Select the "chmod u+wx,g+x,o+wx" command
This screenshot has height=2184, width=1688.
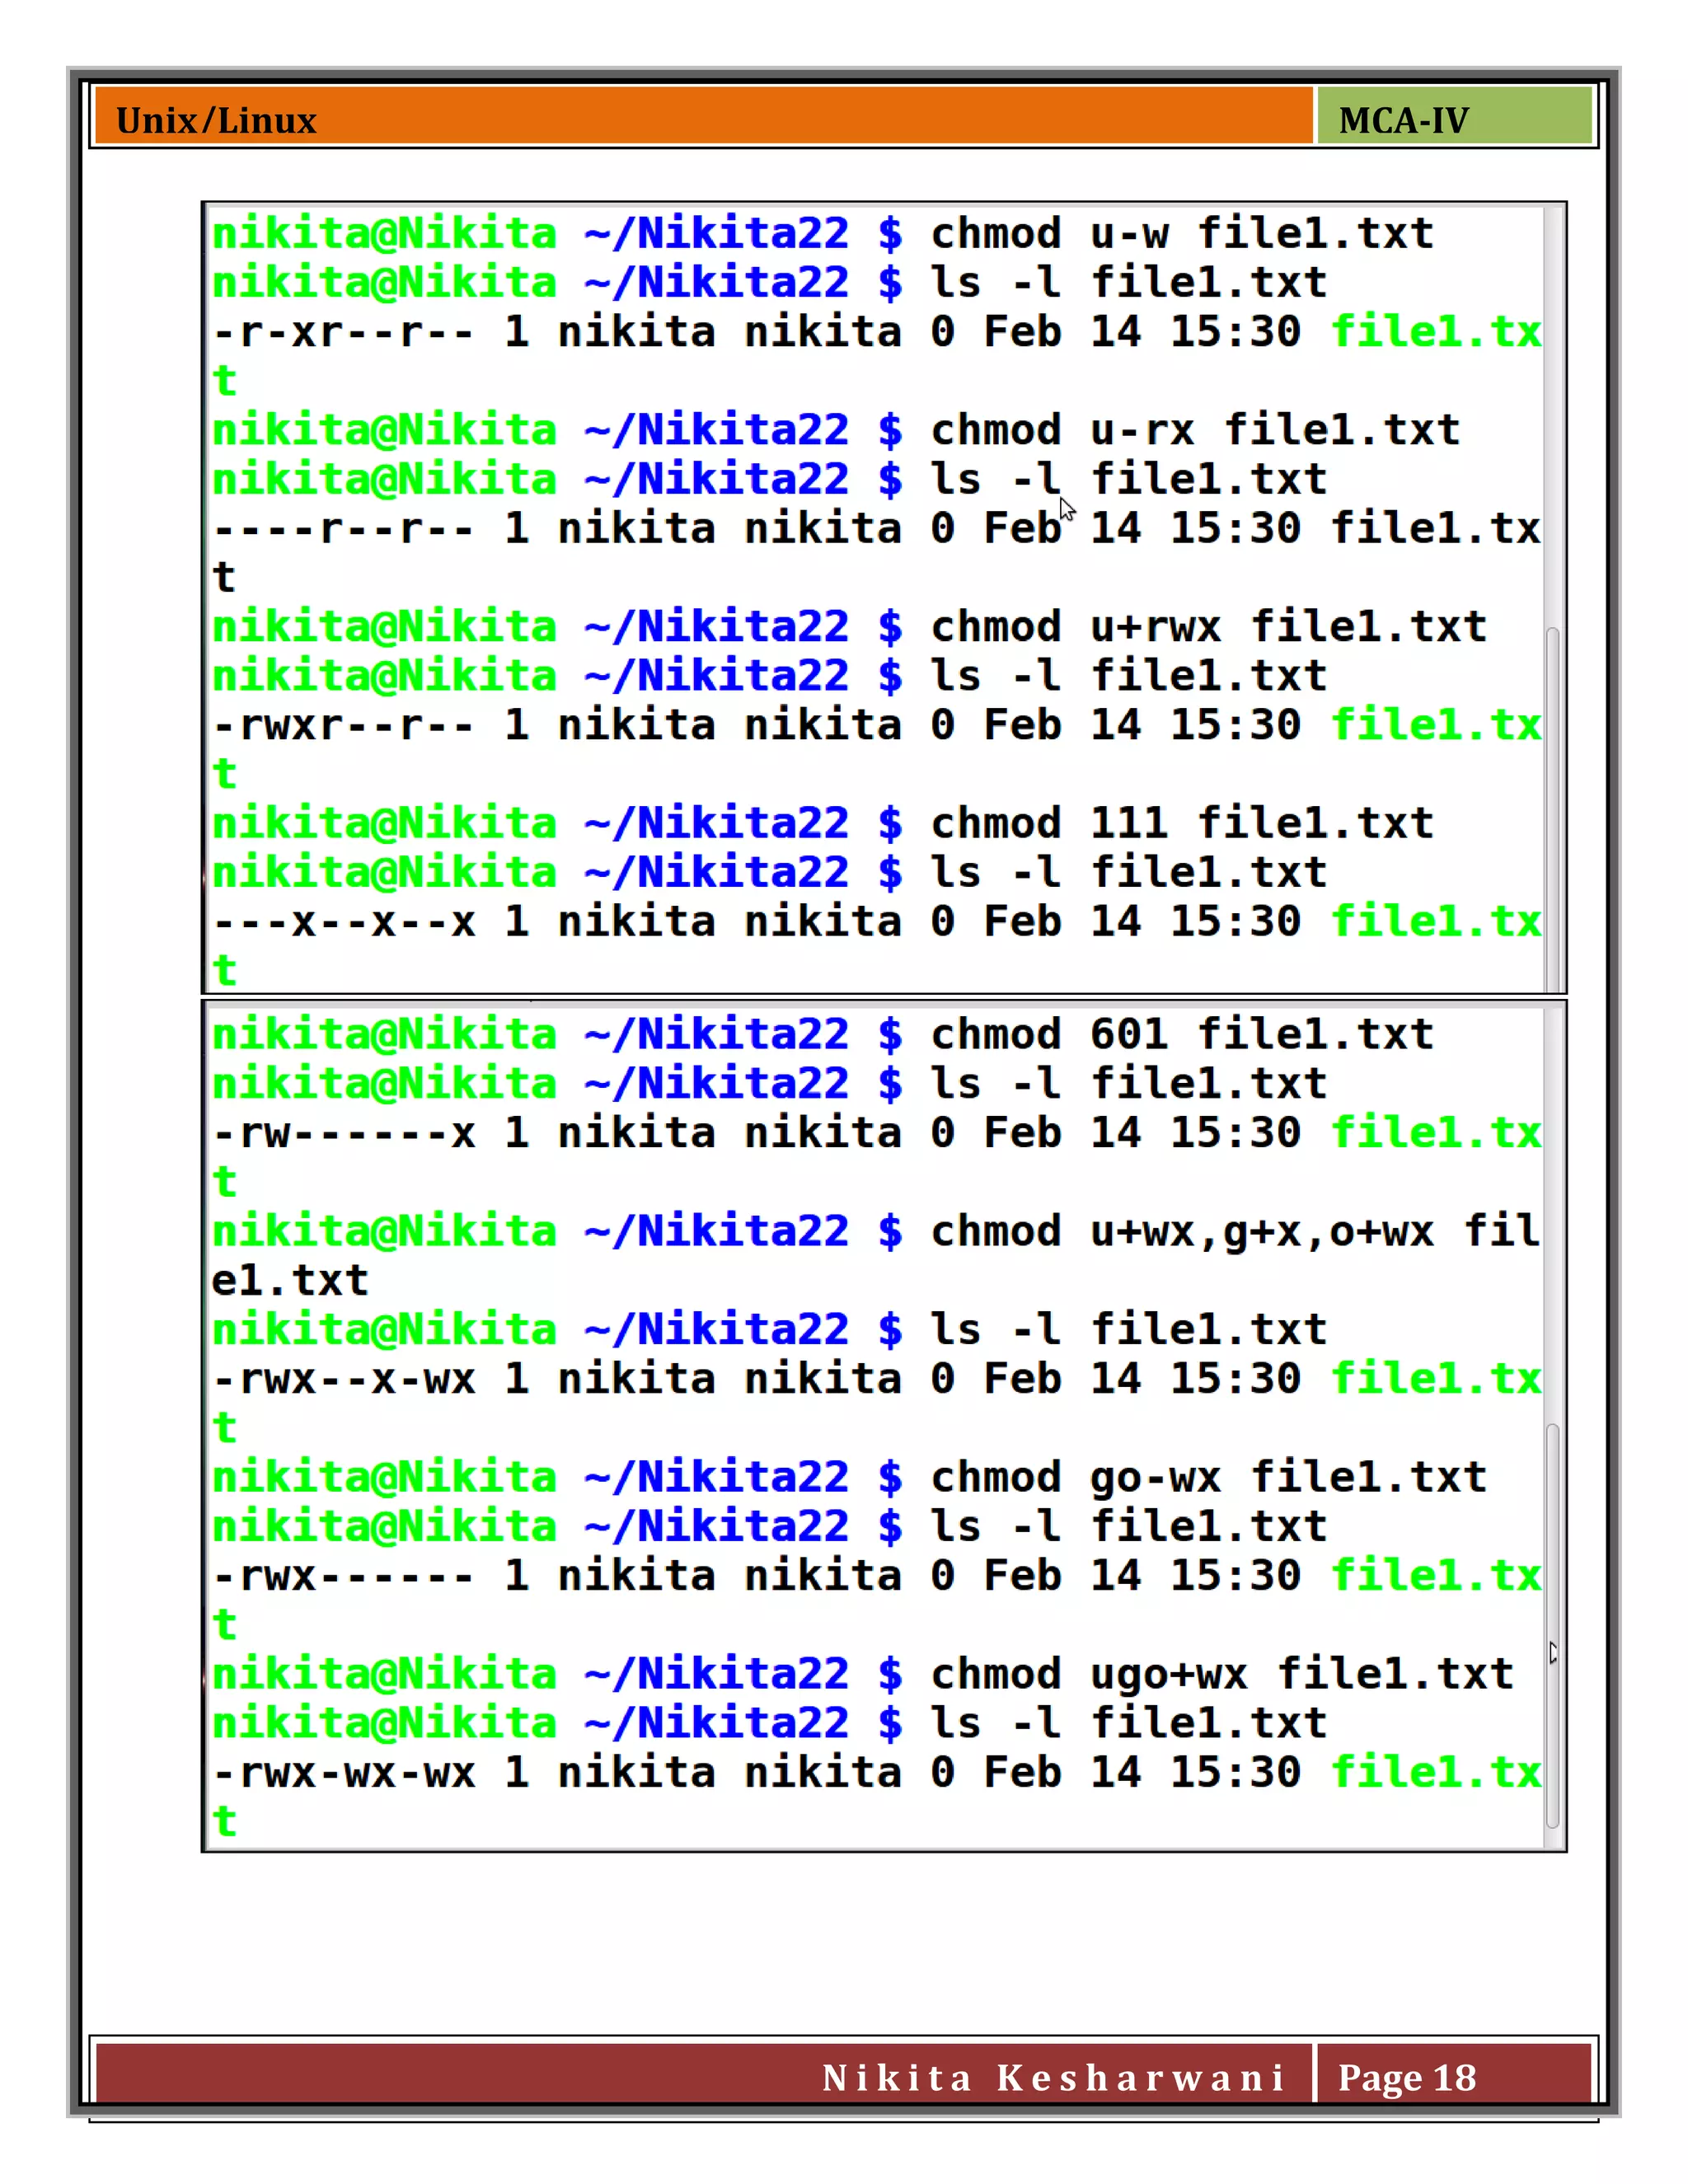pyautogui.click(x=1182, y=1233)
